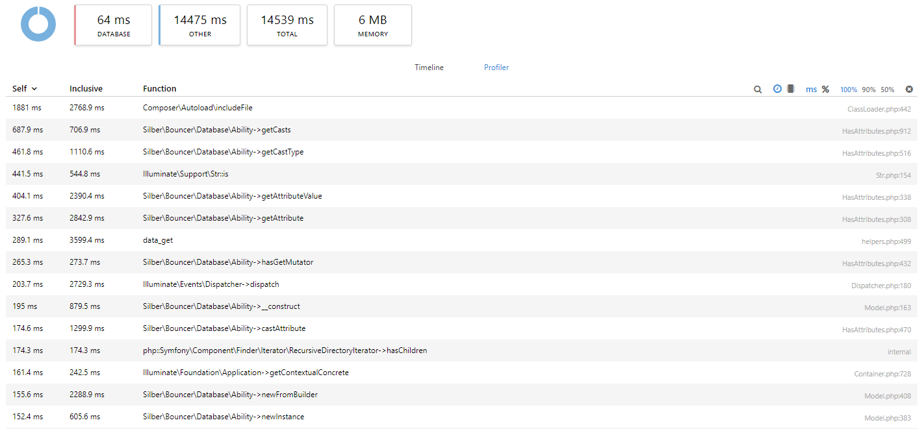Select Ability->getCastType function
Image resolution: width=922 pixels, height=429 pixels.
pyautogui.click(x=224, y=152)
